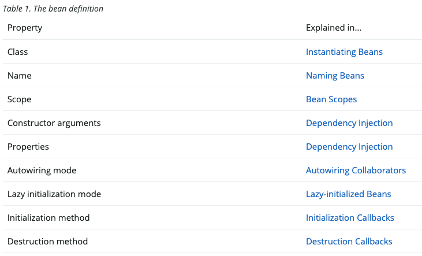Click the Autowiring mode cell

42,170
